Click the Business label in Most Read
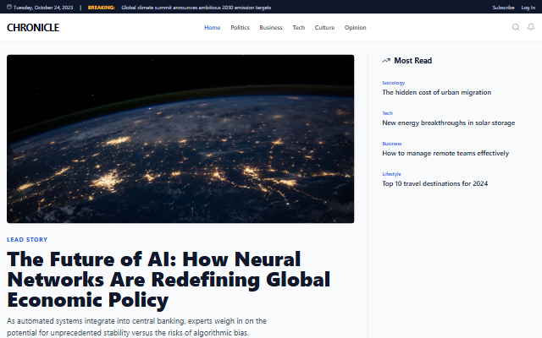Image resolution: width=542 pixels, height=338 pixels. [392, 144]
